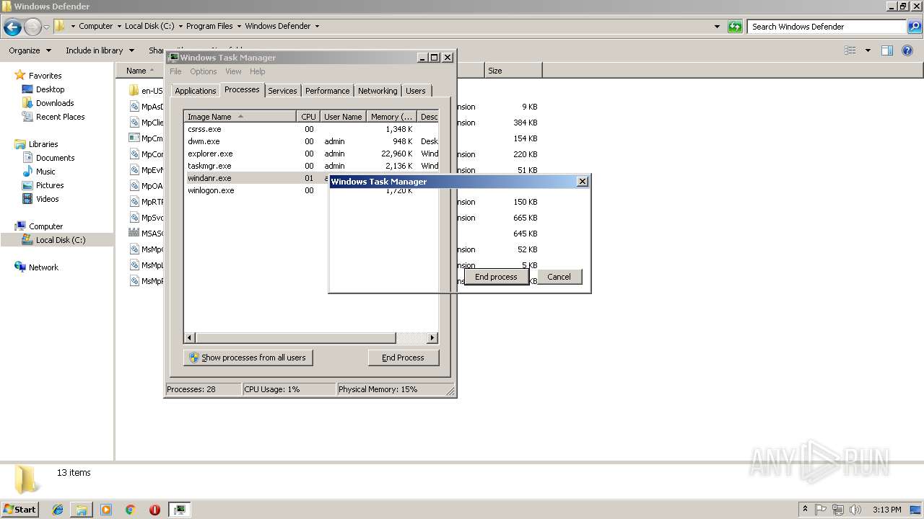The image size is (924, 519).
Task: Click the Task Manager taskbar icon
Action: 179,510
